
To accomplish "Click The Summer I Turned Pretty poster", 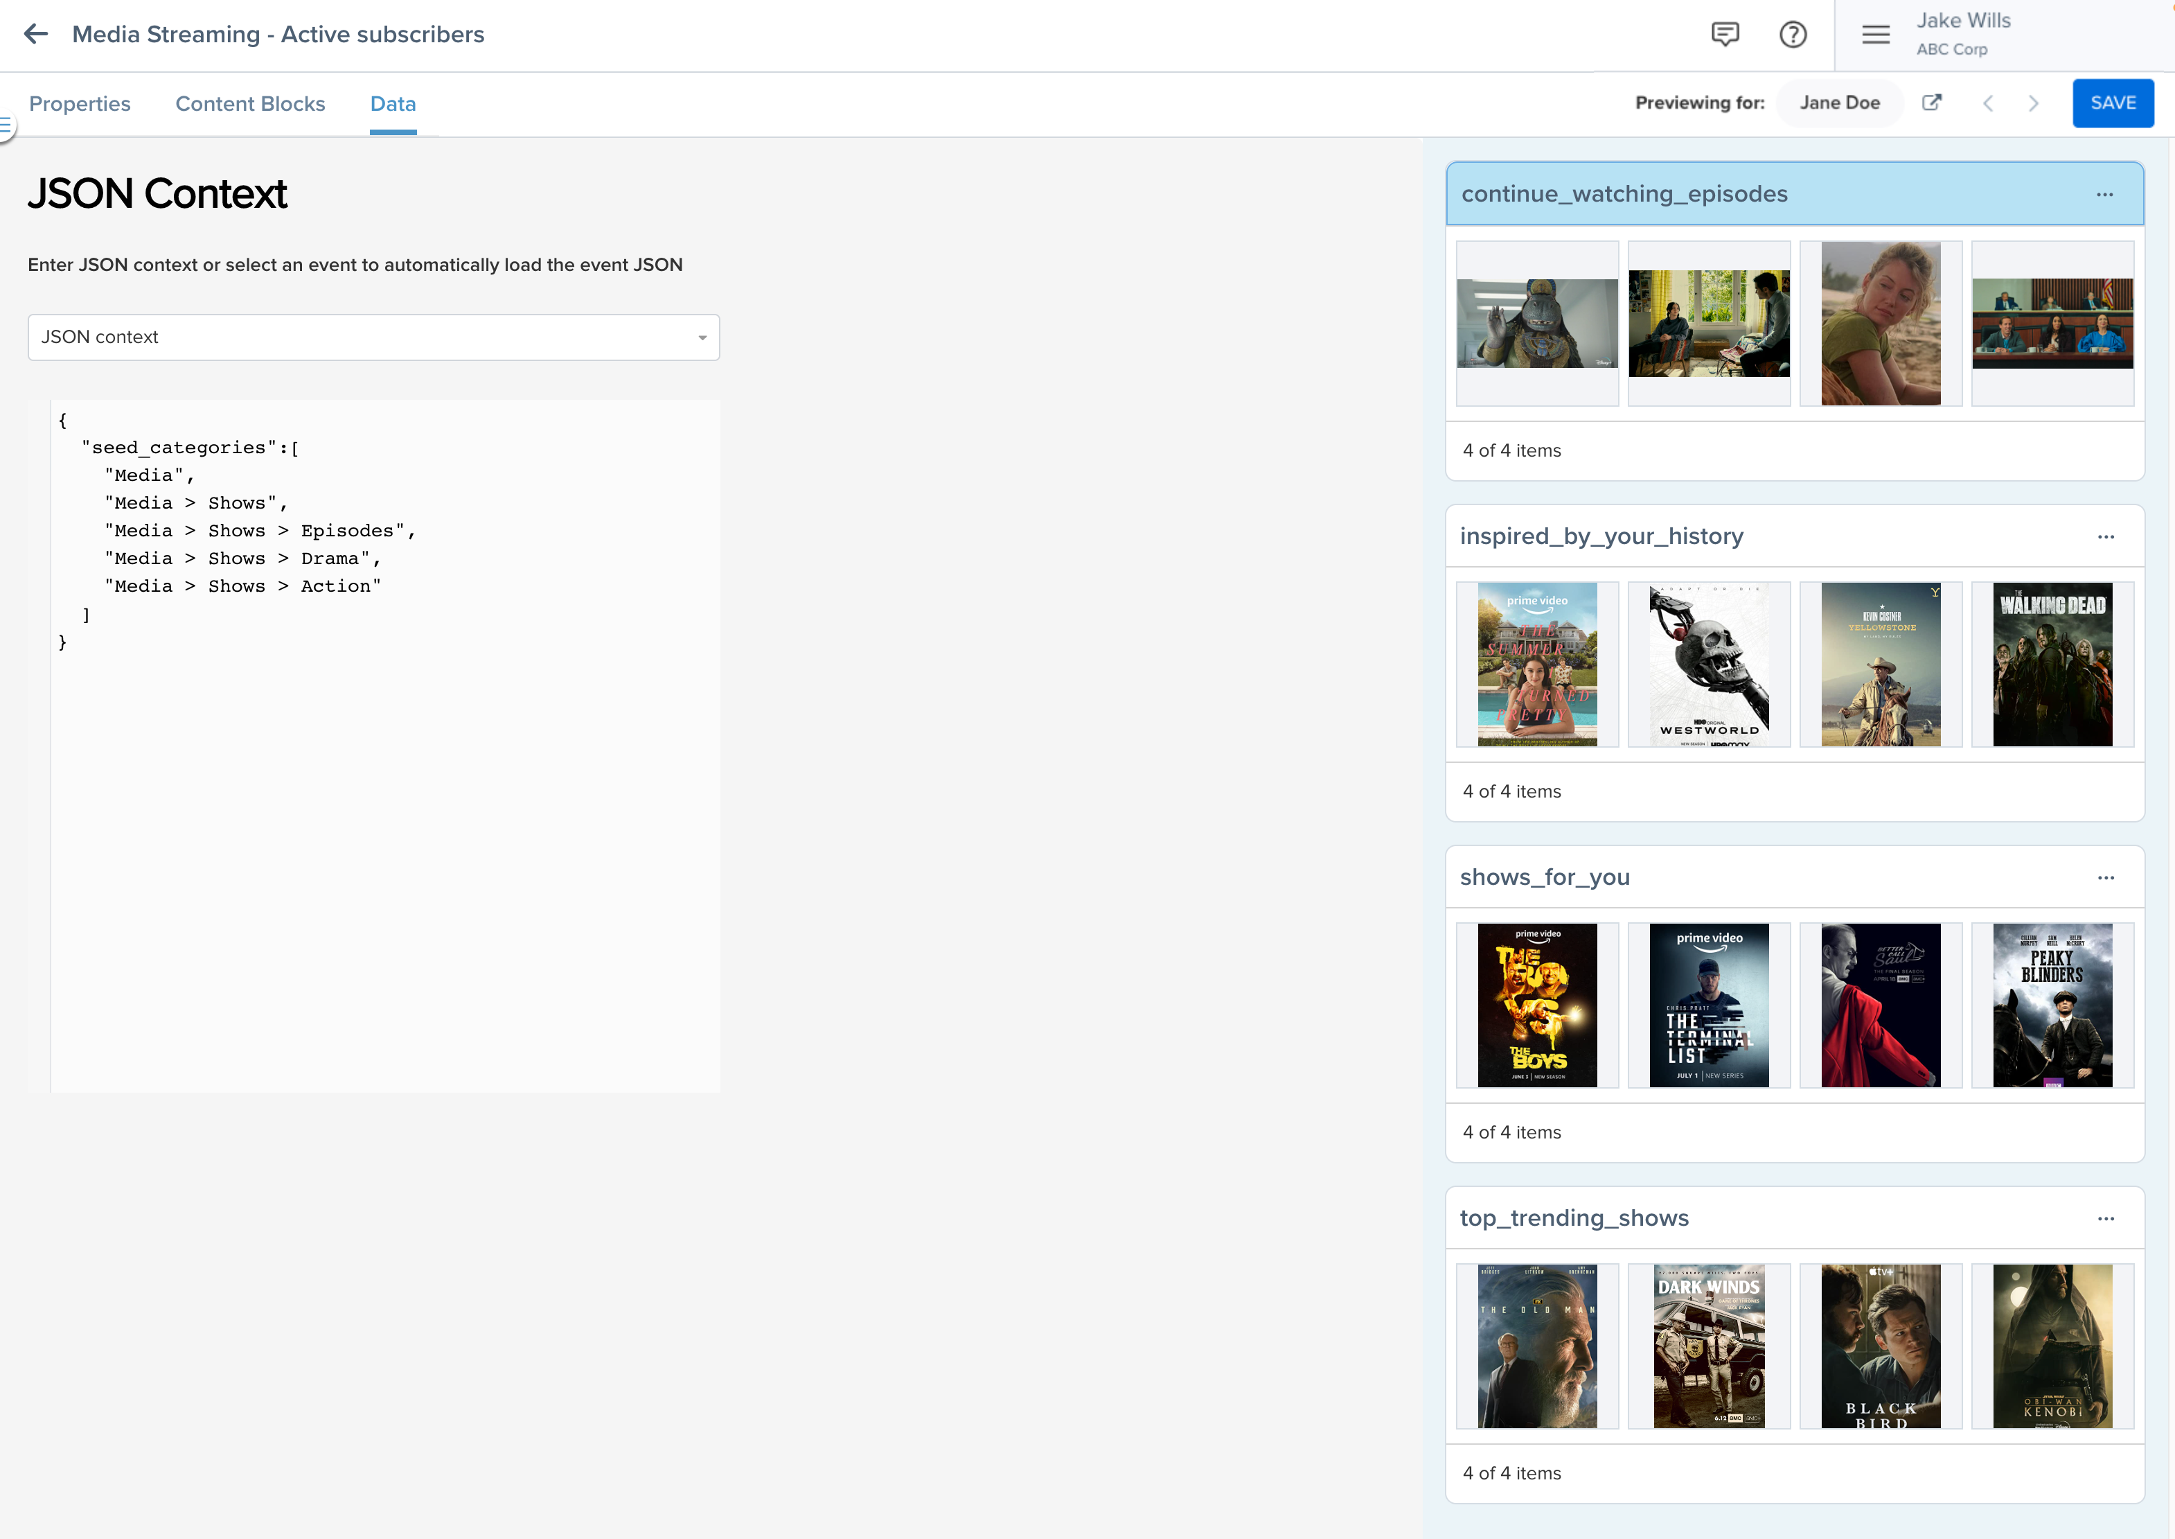I will [x=1538, y=665].
